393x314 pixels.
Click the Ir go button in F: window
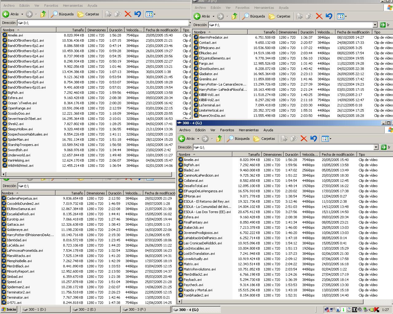tap(385, 25)
